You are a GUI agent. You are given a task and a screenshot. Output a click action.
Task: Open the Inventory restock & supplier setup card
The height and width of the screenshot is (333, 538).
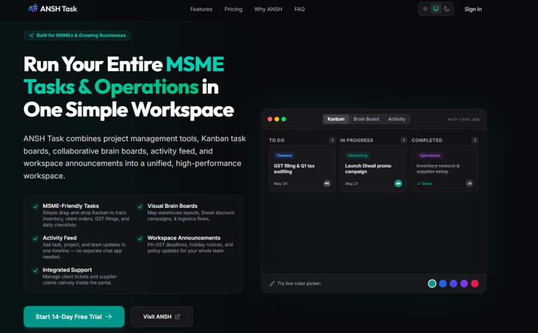[444, 168]
